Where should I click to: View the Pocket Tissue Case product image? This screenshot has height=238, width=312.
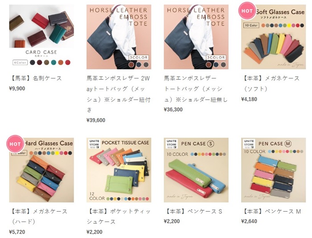[119, 170]
